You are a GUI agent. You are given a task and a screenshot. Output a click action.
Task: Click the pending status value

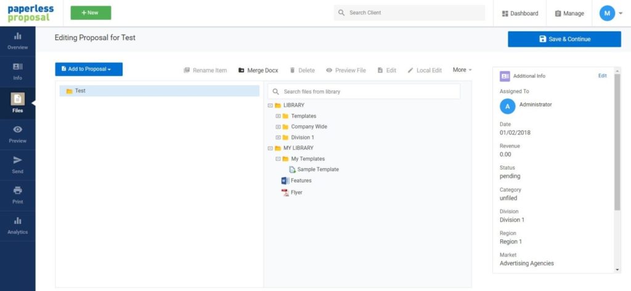click(x=510, y=176)
